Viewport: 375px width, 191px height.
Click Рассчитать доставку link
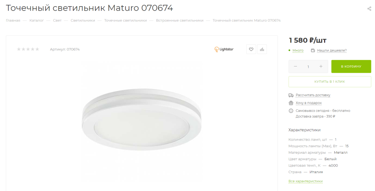coord(313,95)
